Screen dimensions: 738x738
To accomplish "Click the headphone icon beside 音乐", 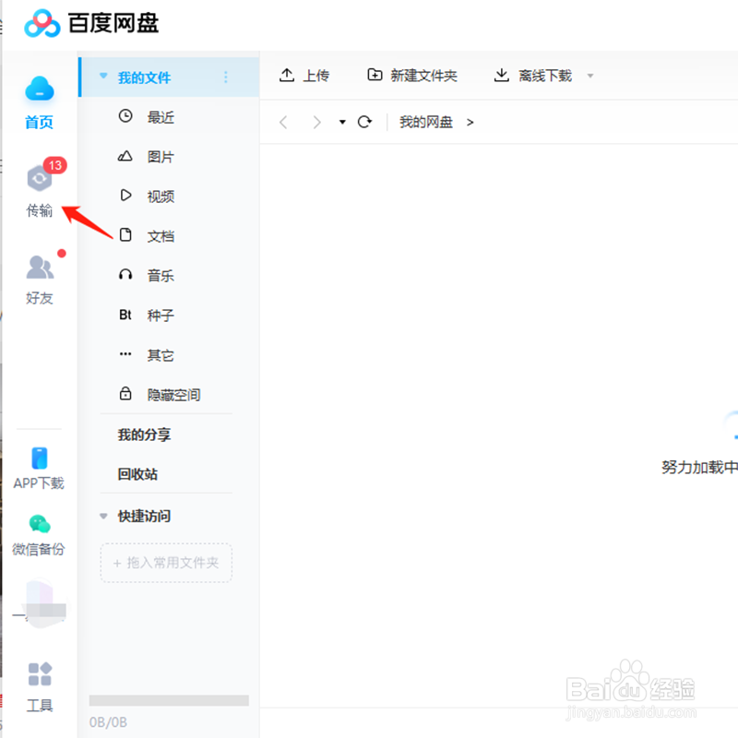I will (x=125, y=274).
